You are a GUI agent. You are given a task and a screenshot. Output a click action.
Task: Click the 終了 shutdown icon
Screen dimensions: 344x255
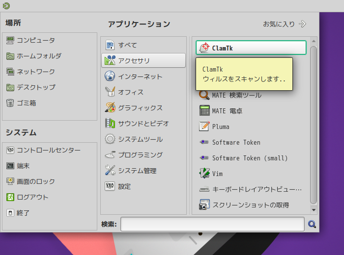tap(10, 213)
